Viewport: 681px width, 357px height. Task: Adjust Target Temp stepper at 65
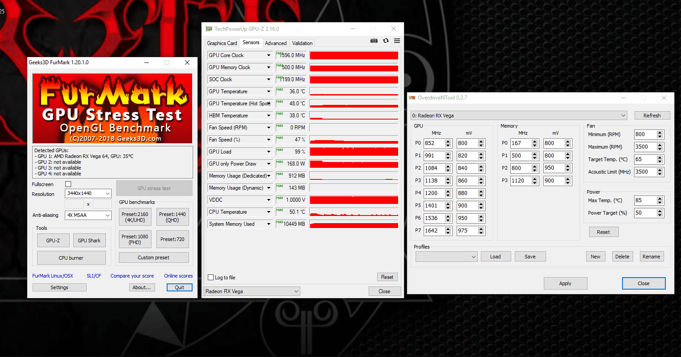(x=660, y=159)
